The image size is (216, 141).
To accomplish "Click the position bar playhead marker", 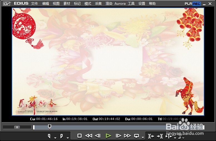I will [x=49, y=126].
